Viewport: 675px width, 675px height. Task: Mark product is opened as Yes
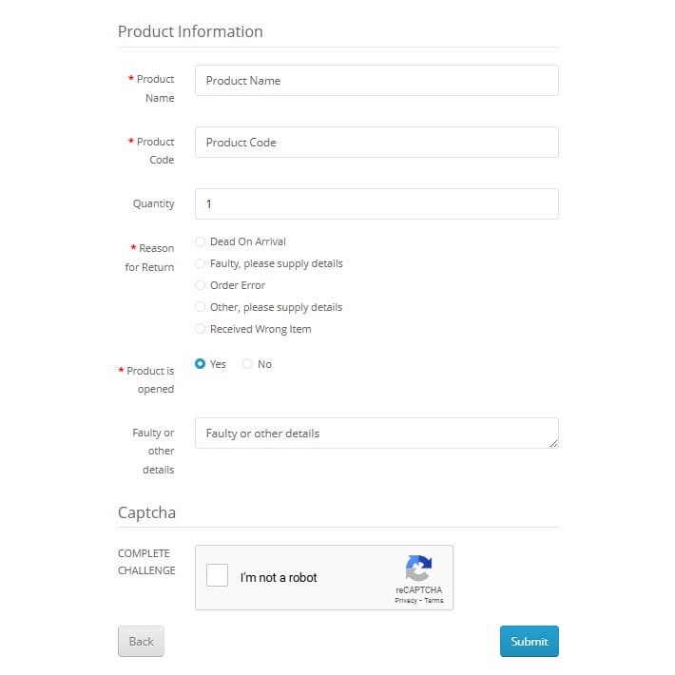pyautogui.click(x=200, y=364)
